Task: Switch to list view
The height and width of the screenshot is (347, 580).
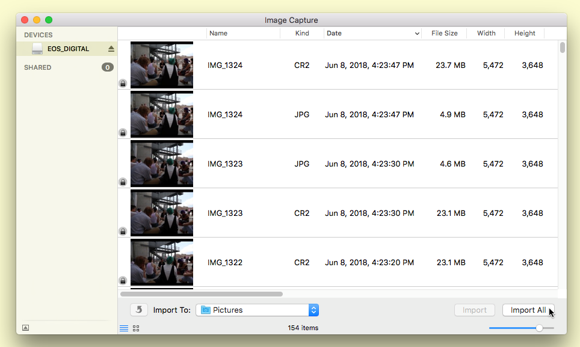Action: coord(124,328)
